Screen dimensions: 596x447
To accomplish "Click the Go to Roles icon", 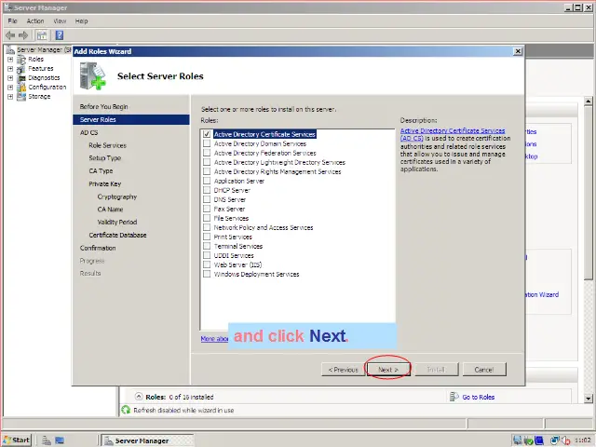I will click(x=454, y=397).
